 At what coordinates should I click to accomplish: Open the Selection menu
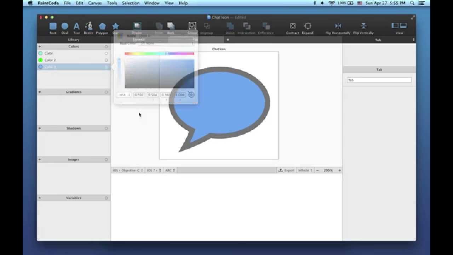(x=131, y=3)
